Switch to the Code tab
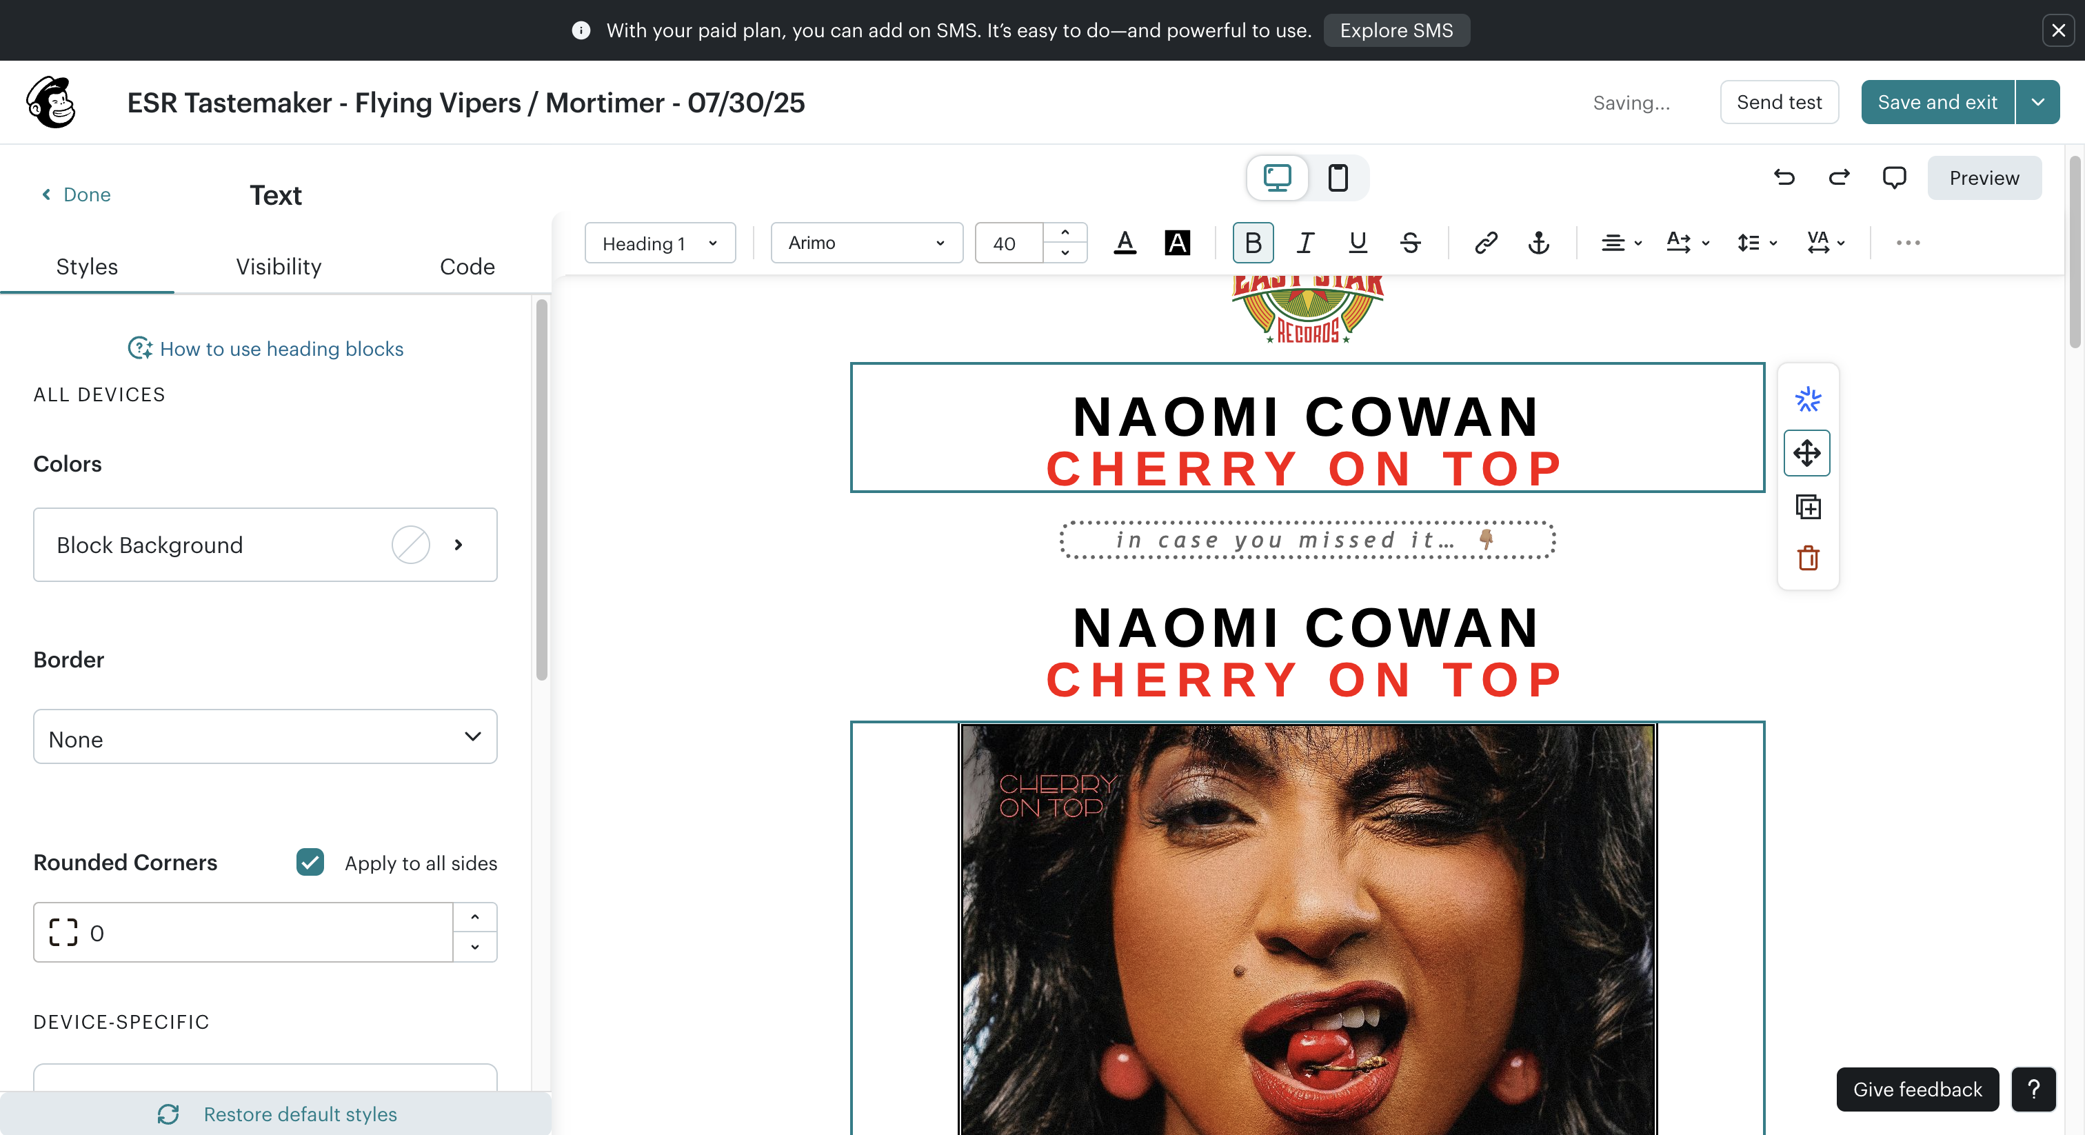Viewport: 2085px width, 1135px height. pyautogui.click(x=467, y=266)
